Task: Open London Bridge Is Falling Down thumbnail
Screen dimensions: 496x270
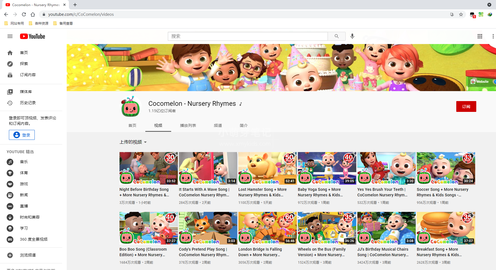Action: [x=268, y=228]
